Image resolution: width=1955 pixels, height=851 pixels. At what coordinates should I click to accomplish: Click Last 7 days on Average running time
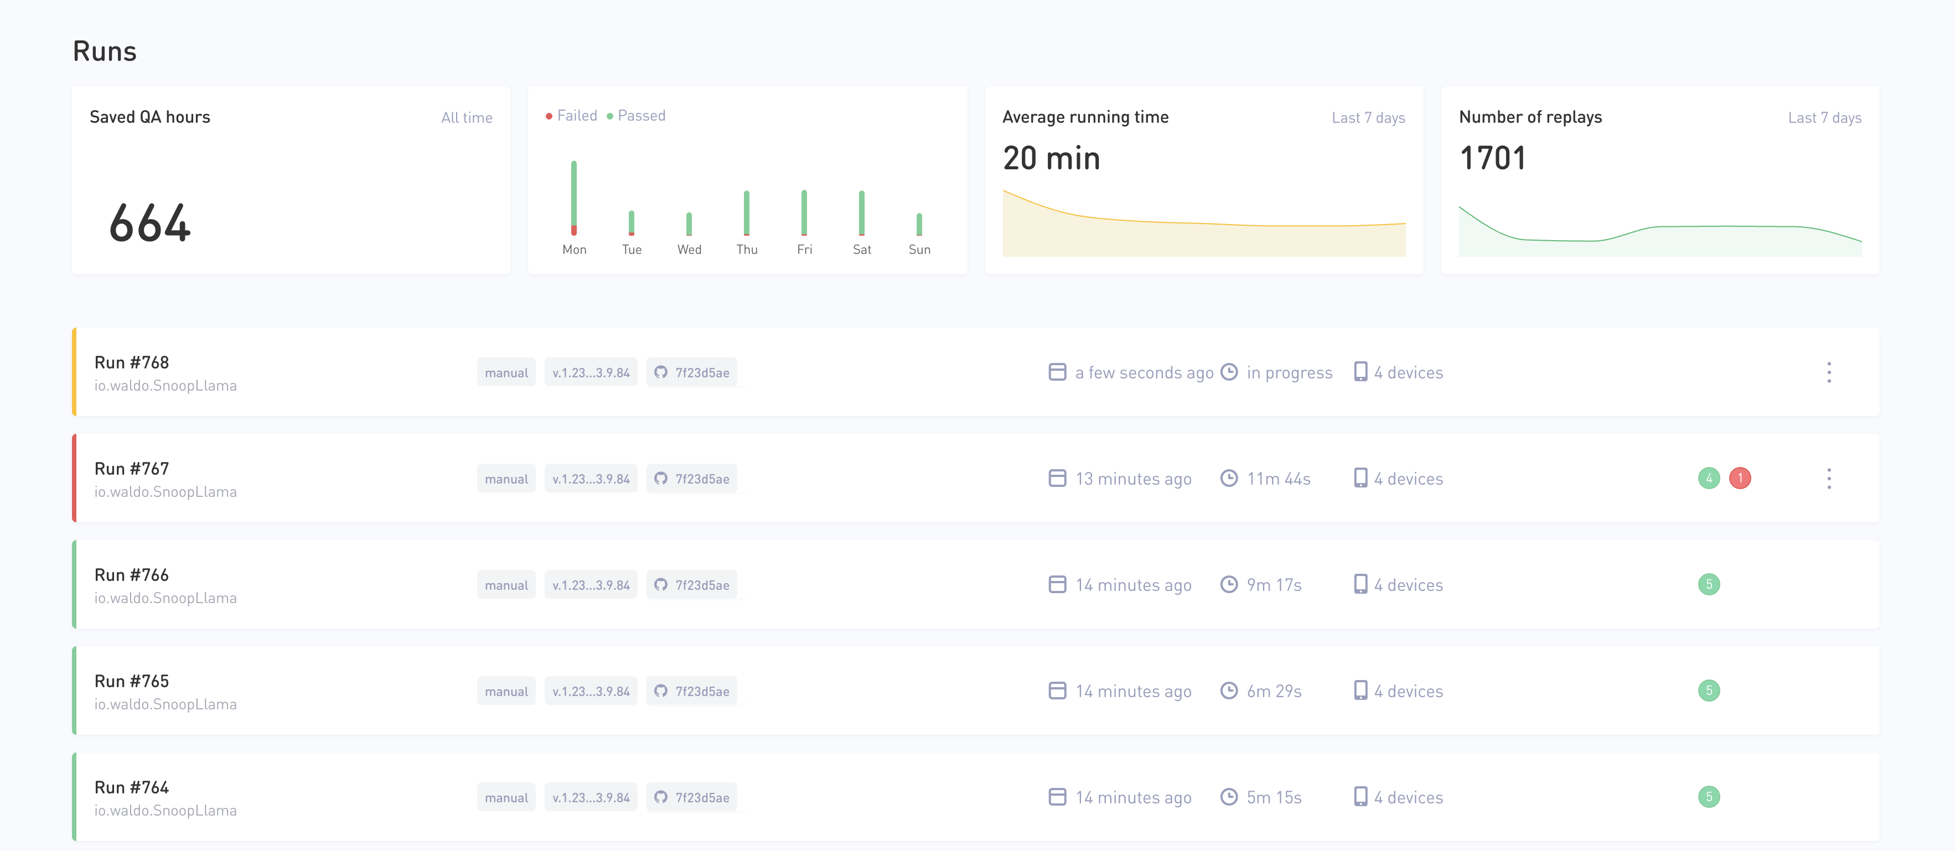(x=1368, y=117)
